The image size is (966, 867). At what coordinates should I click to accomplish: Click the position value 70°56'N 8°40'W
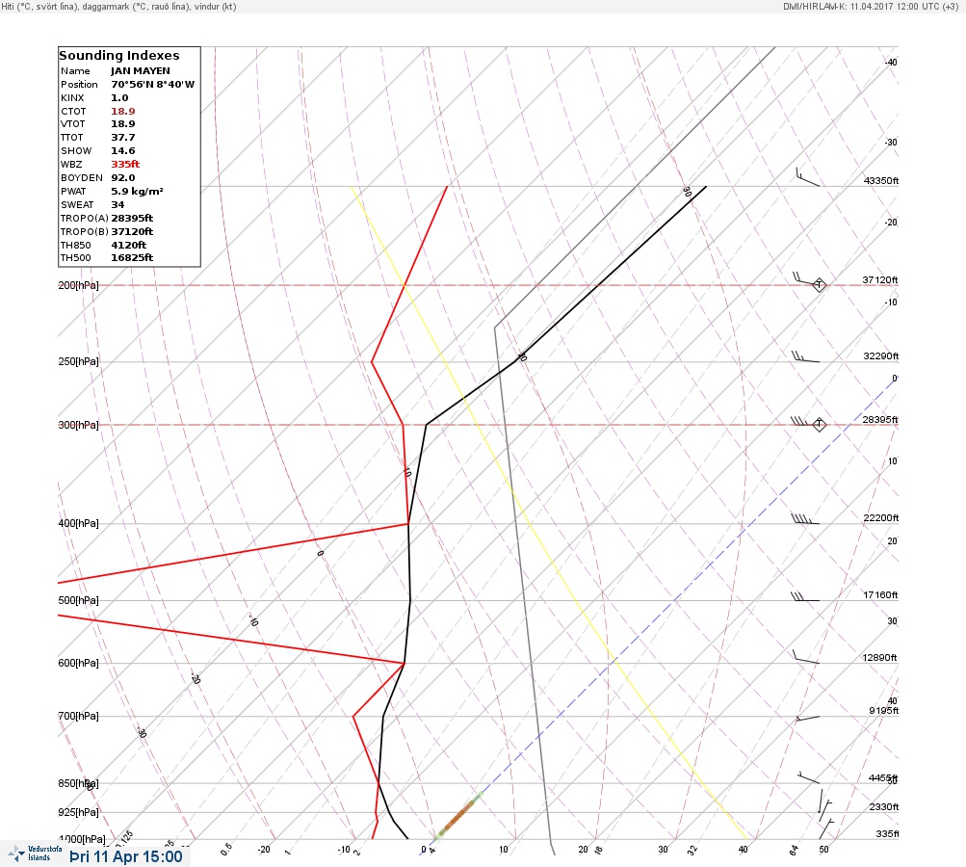click(153, 85)
